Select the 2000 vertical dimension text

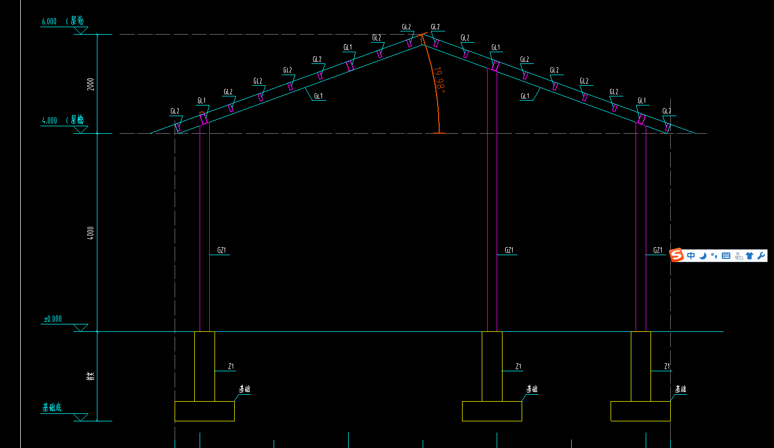[x=90, y=84]
